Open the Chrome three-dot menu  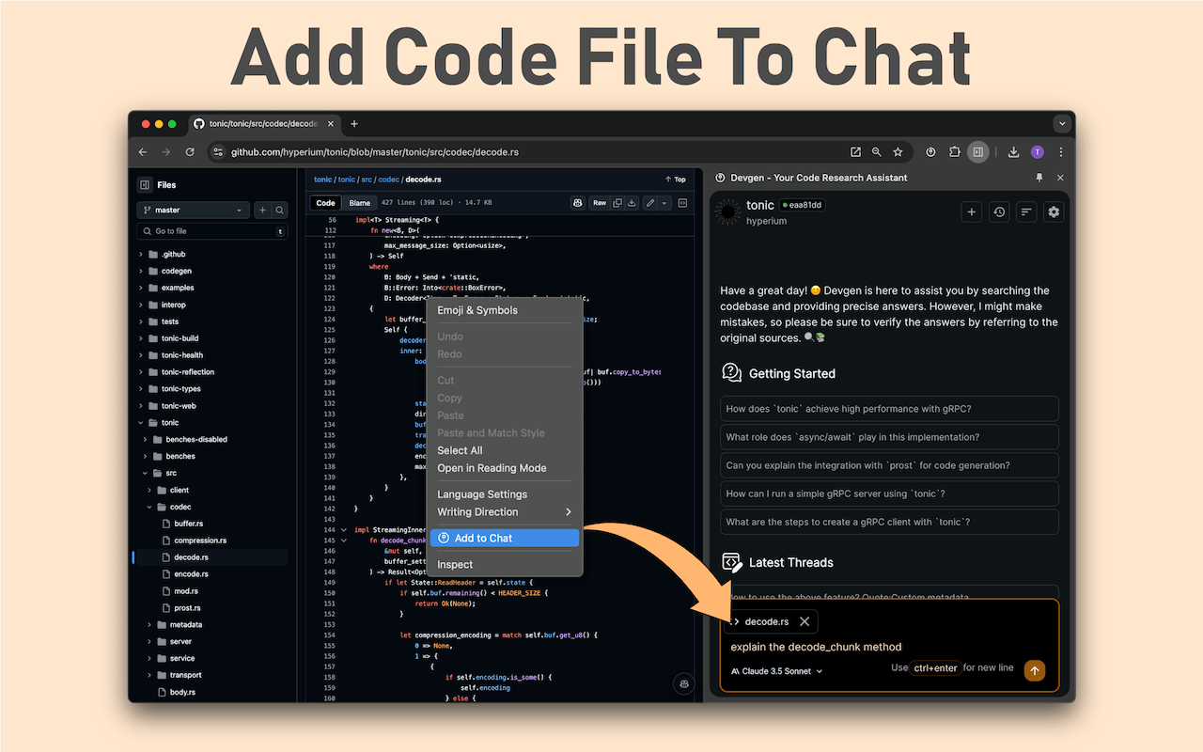point(1061,152)
